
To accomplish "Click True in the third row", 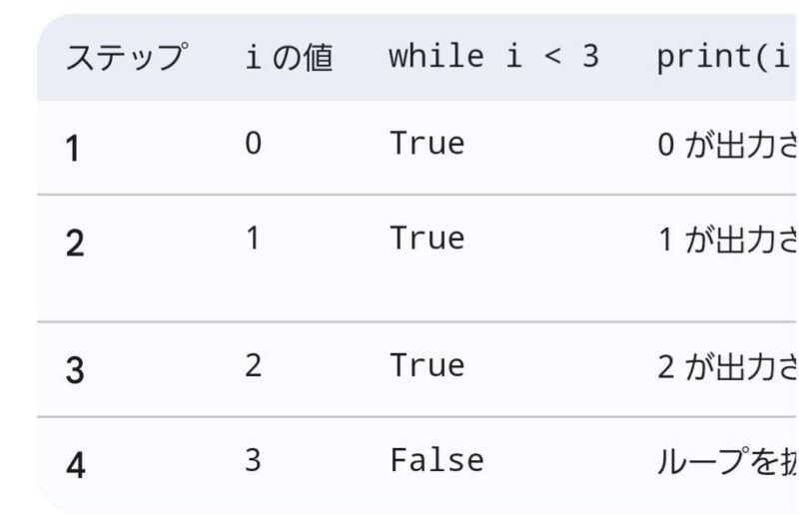I will [x=426, y=365].
